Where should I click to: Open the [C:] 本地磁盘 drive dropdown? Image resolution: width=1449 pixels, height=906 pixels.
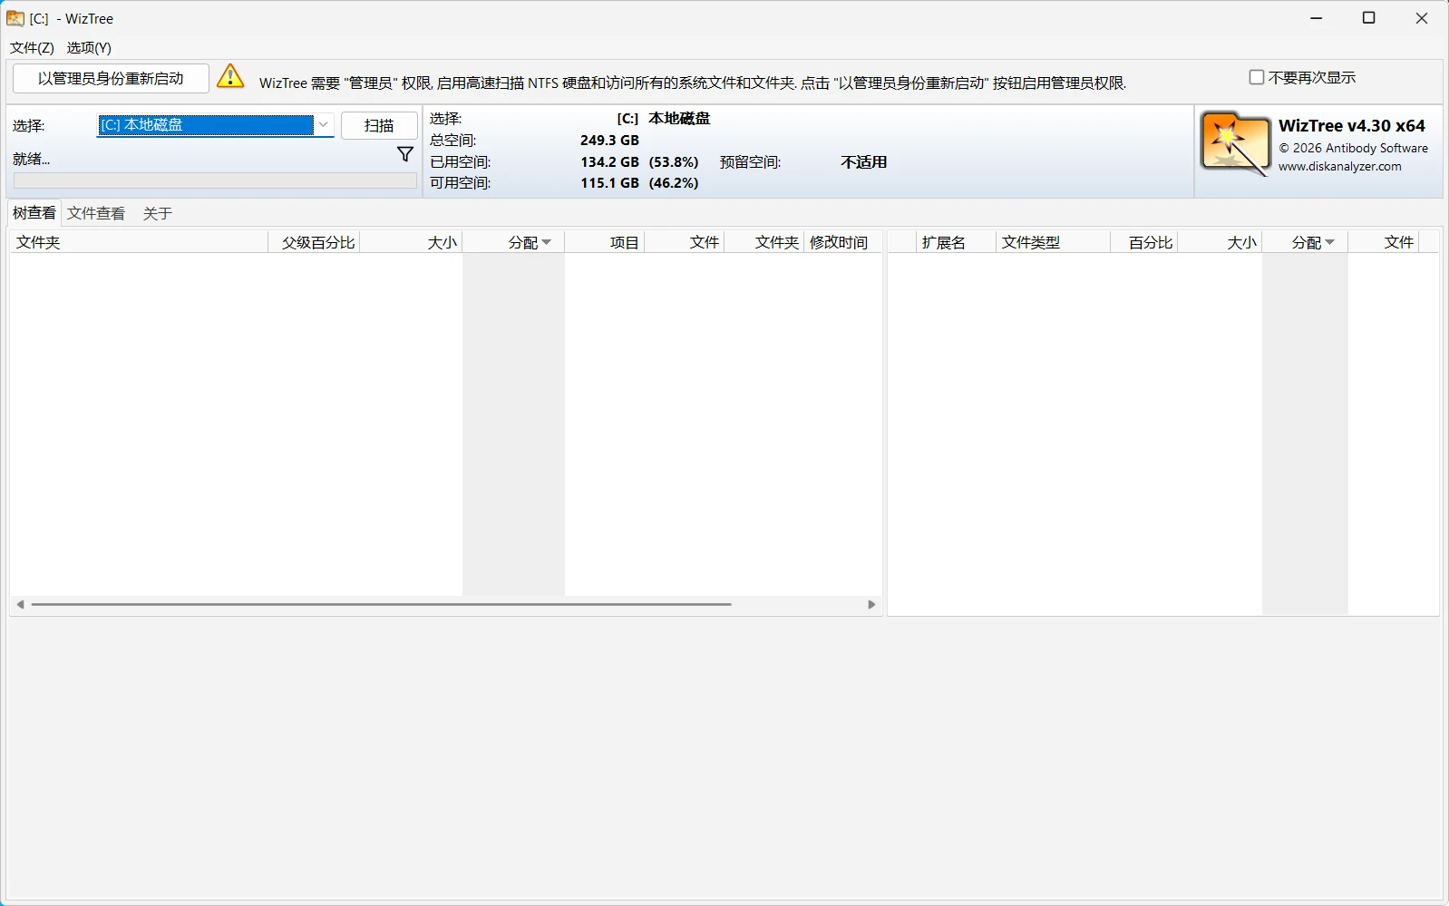216,125
